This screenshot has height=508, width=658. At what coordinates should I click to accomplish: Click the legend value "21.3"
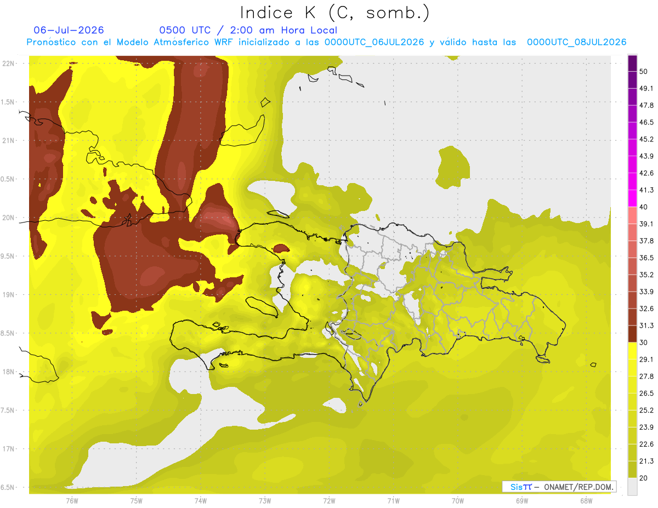[x=646, y=461]
